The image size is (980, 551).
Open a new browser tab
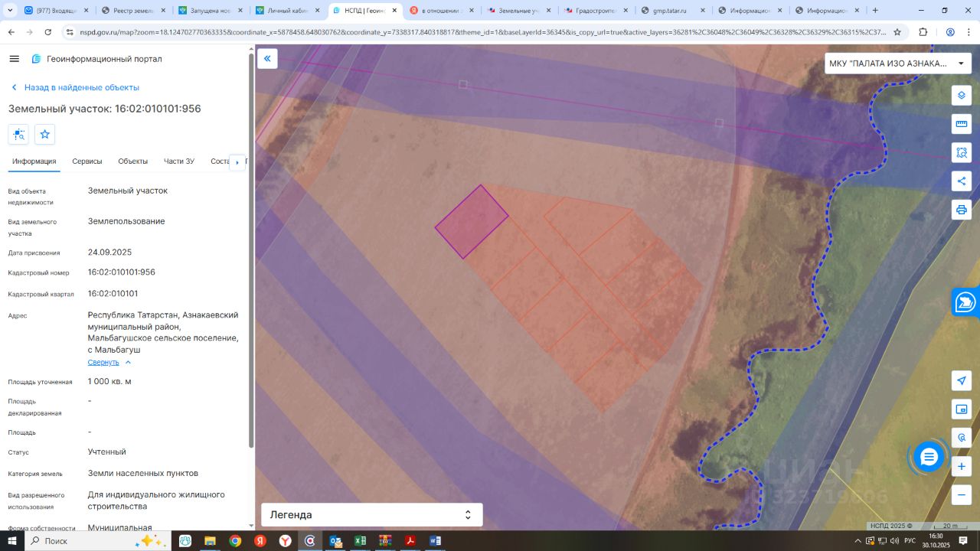[875, 11]
